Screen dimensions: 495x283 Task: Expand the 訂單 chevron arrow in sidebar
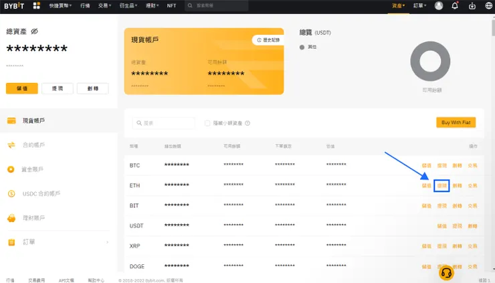pos(107,242)
